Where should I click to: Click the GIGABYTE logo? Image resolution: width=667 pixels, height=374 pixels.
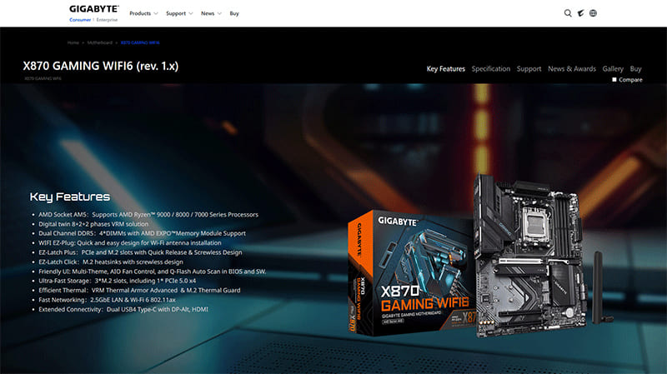[x=94, y=9]
